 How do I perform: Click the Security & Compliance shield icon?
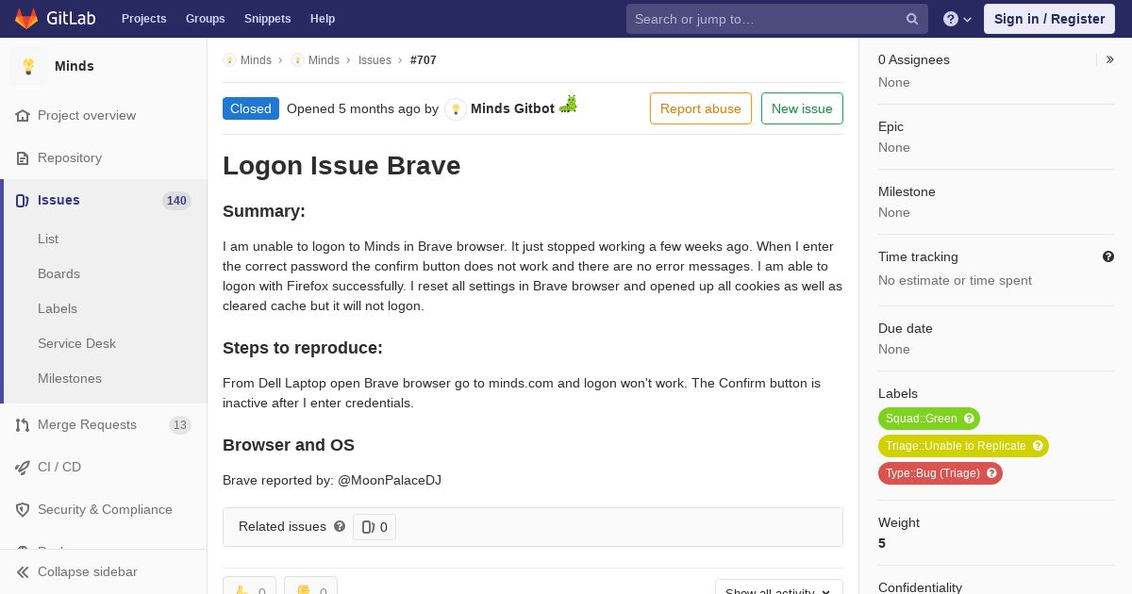click(x=23, y=509)
